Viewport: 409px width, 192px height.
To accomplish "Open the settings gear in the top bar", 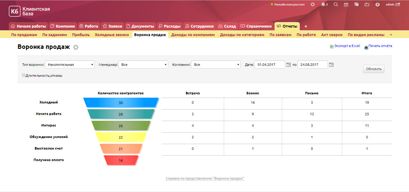I will tap(312, 4).
